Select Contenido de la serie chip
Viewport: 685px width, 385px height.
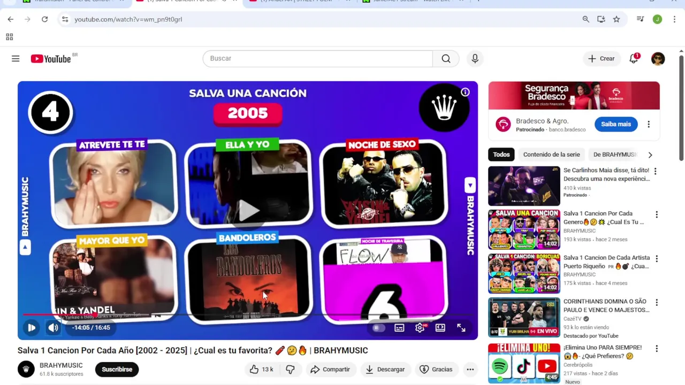click(x=551, y=155)
